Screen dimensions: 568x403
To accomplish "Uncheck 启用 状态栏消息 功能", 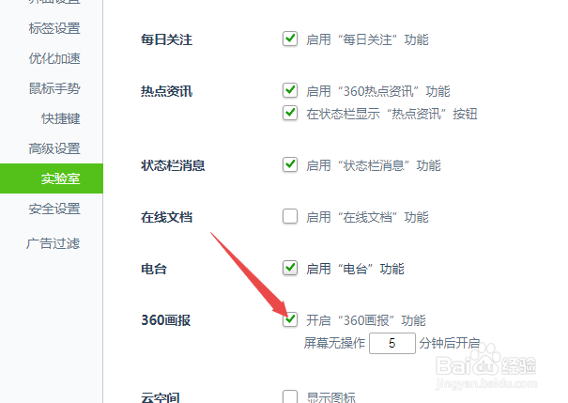I will coord(290,165).
